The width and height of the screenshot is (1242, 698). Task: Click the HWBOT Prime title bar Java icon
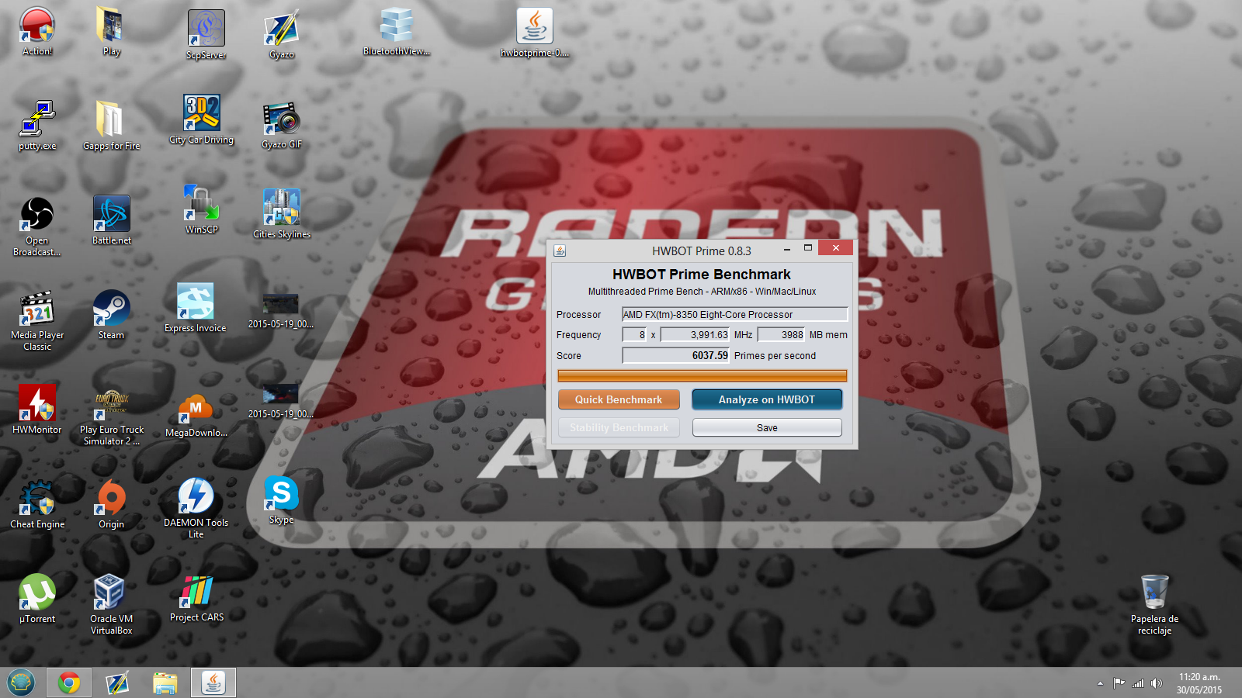(x=560, y=251)
